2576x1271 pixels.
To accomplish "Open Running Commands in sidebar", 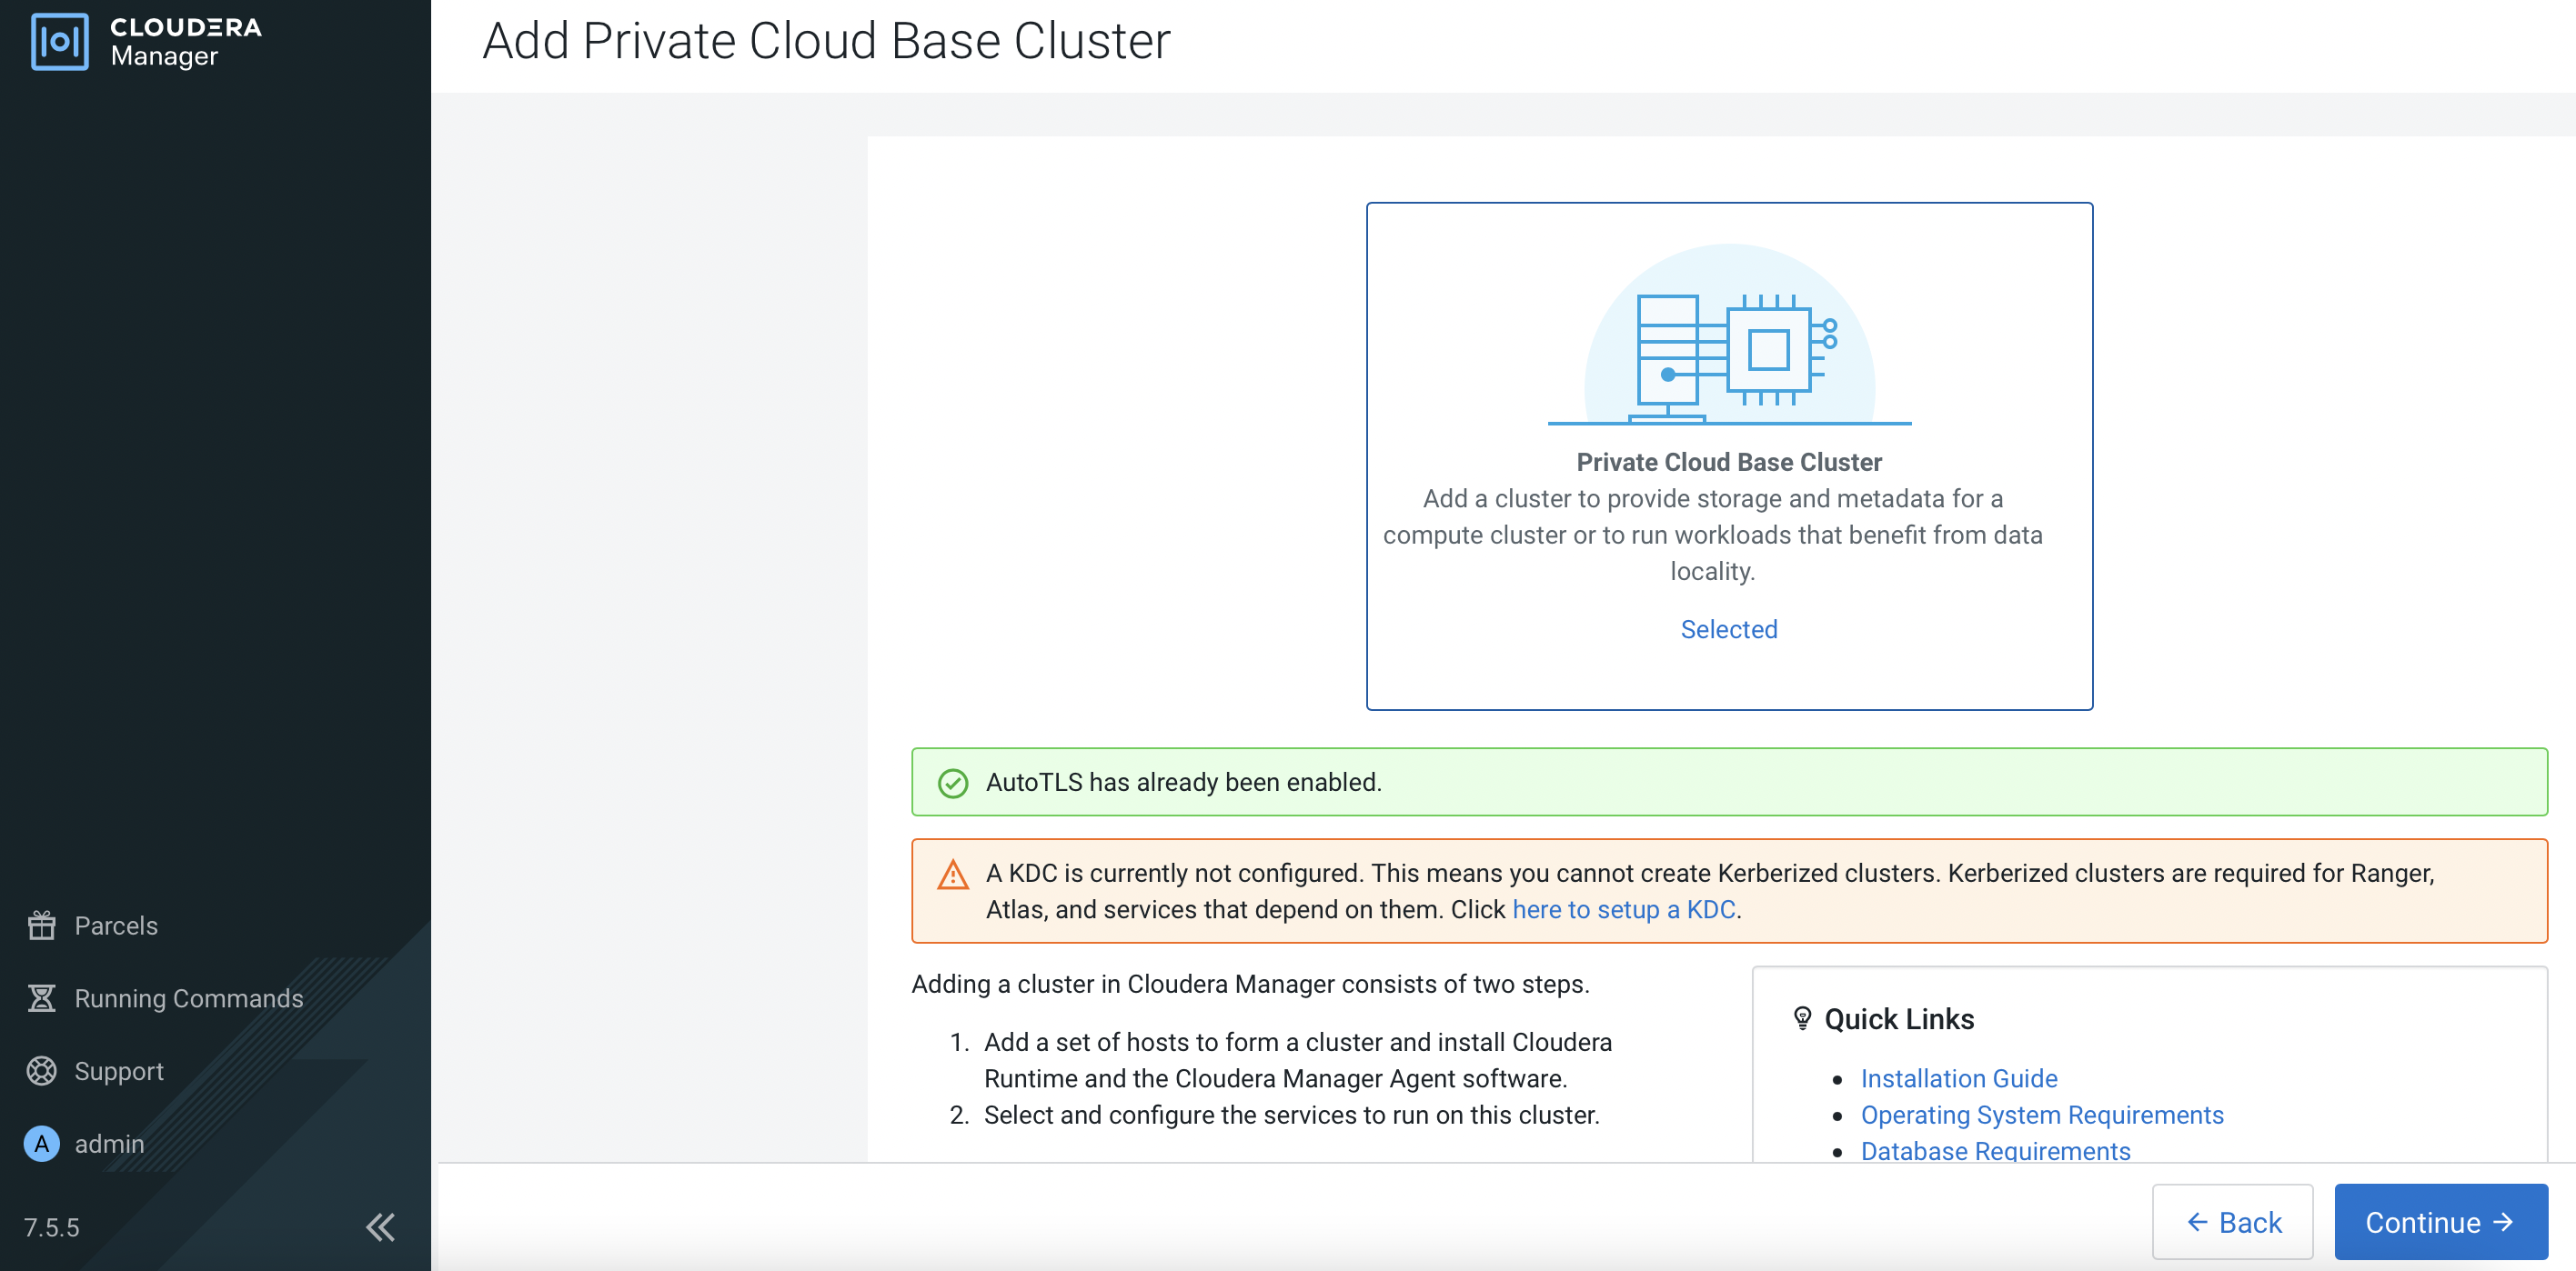I will (188, 998).
